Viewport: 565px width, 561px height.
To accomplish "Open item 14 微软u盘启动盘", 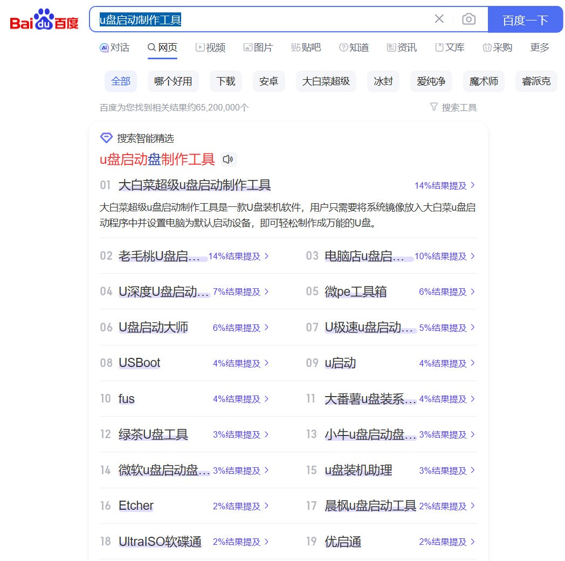I will point(164,470).
